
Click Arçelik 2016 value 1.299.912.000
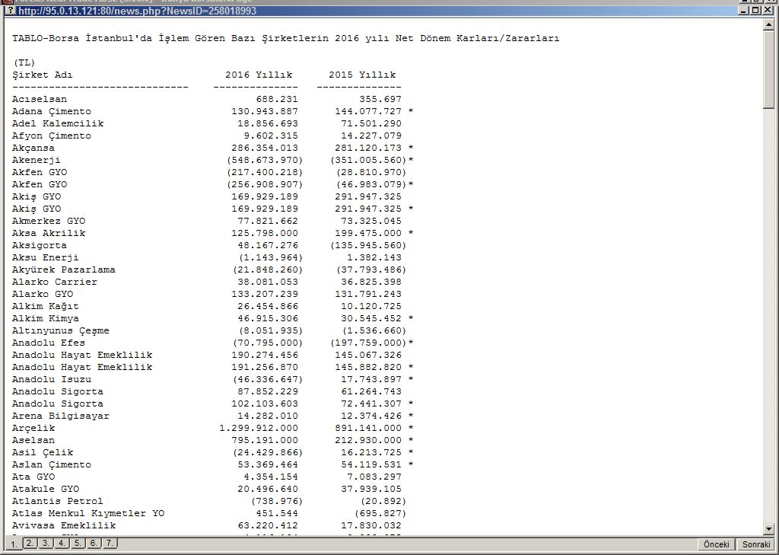click(x=259, y=428)
